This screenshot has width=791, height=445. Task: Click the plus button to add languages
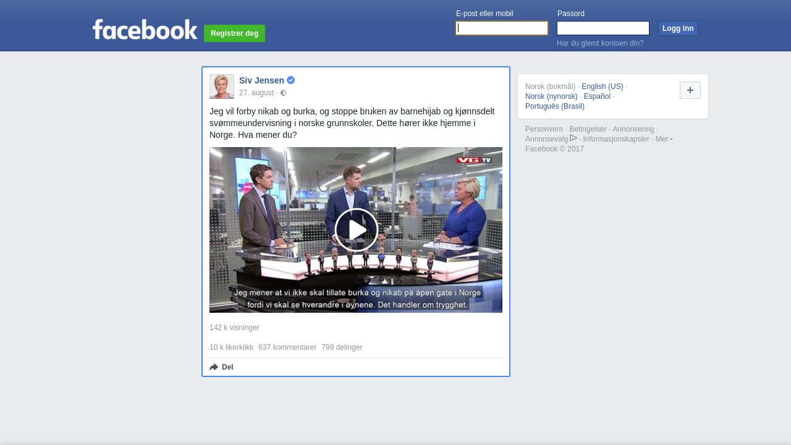pyautogui.click(x=690, y=90)
